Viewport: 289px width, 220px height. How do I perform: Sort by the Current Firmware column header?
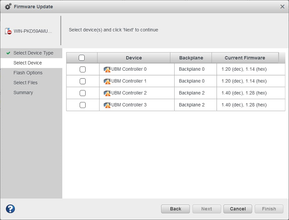pyautogui.click(x=245, y=58)
